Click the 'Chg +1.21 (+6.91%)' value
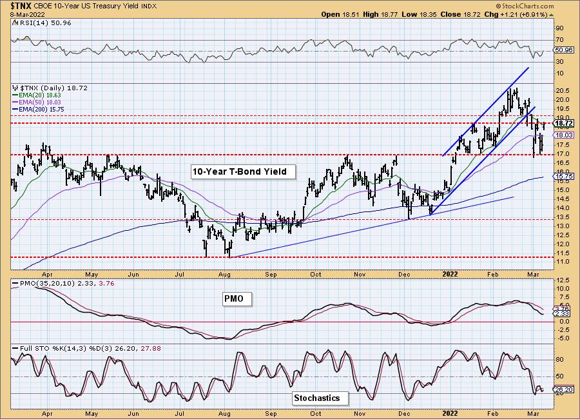The height and width of the screenshot is (419, 580). 516,14
